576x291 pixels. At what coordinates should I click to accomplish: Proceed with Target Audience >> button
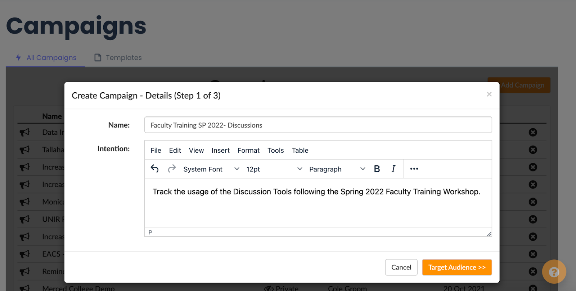coord(456,267)
